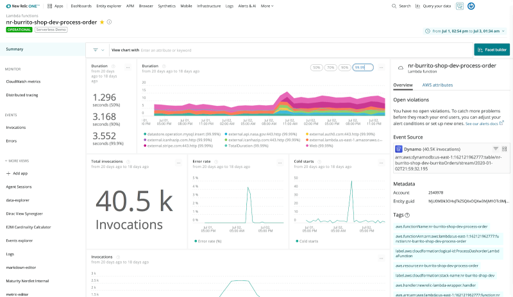The image size is (513, 297).
Task: Open CloudWatch metrics in sidebar
Action: coord(23,81)
